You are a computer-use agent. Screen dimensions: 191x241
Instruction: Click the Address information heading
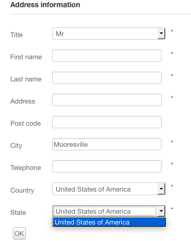click(x=45, y=5)
